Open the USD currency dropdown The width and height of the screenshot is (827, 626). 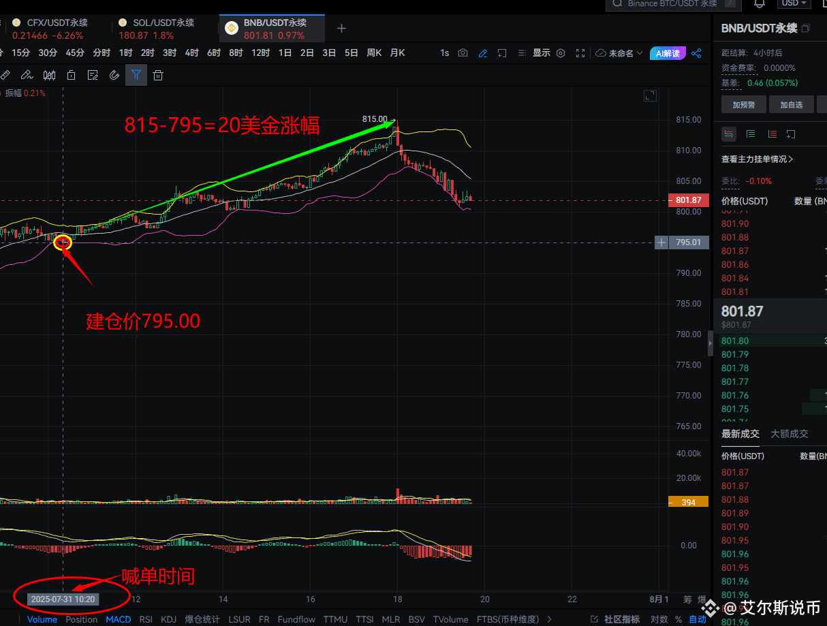(x=794, y=3)
